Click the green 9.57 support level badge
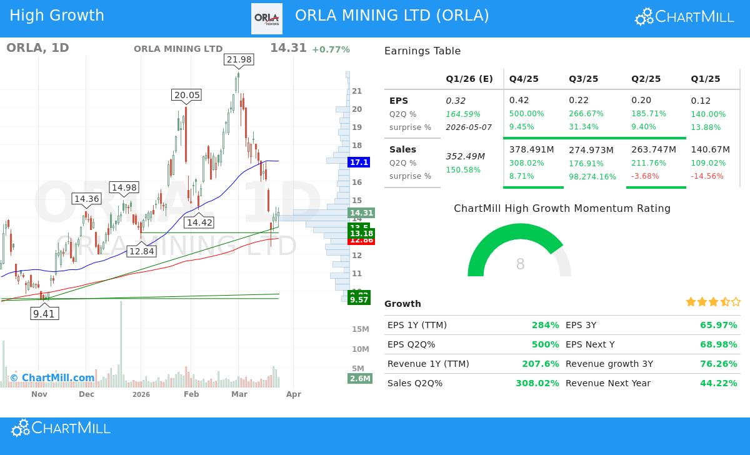Viewport: 750px width, 455px height. tap(359, 299)
